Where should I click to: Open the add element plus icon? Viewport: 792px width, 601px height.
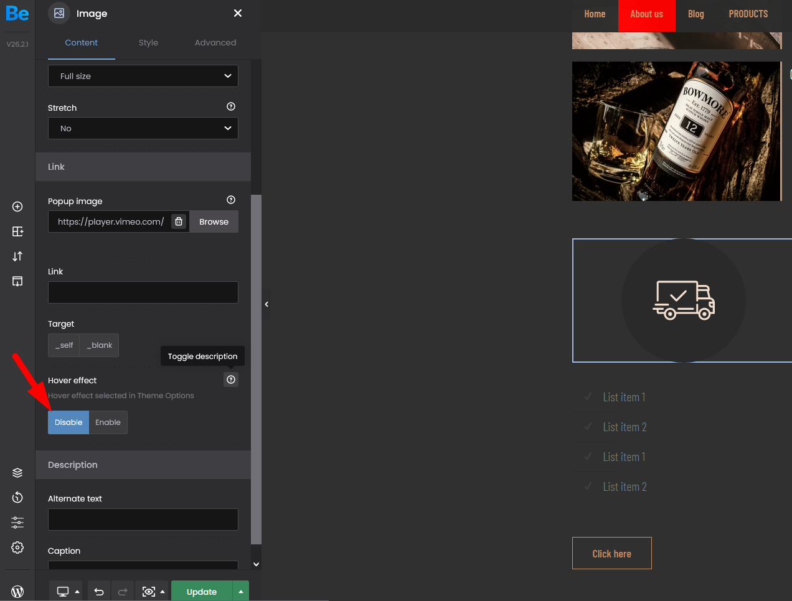click(x=17, y=207)
